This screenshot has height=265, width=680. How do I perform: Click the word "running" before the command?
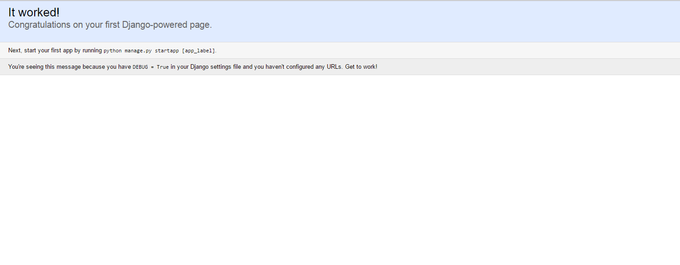point(92,51)
